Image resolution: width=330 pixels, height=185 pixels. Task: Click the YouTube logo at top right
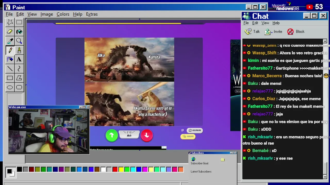310,7
